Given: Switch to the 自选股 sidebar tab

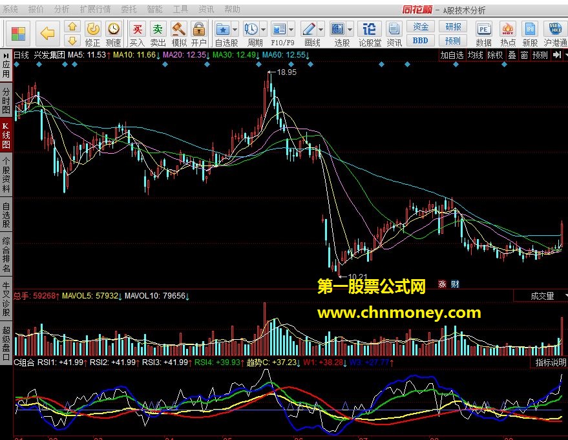Looking at the screenshot, I should [x=6, y=215].
